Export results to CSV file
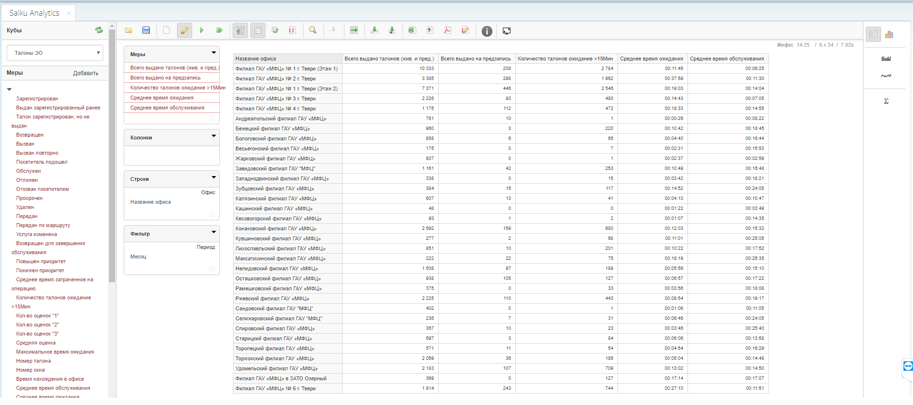The height and width of the screenshot is (405, 913). pyautogui.click(x=430, y=30)
